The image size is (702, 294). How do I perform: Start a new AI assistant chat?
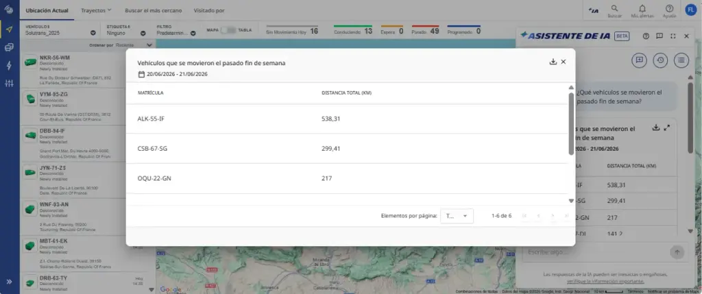tap(640, 60)
